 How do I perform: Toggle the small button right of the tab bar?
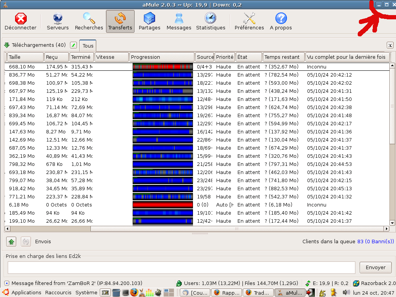click(x=390, y=45)
